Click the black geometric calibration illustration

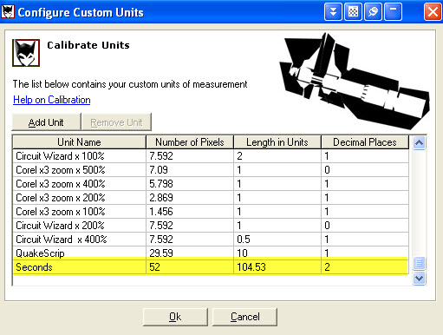(355, 81)
